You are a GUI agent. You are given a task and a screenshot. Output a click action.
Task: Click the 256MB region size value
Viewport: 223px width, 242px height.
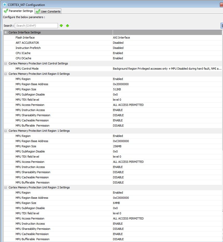pyautogui.click(x=117, y=146)
